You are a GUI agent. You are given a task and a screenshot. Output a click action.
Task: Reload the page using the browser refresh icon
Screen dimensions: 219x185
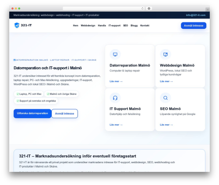(x=142, y=8)
